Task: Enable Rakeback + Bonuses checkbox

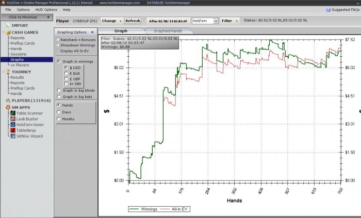Action: click(58, 40)
